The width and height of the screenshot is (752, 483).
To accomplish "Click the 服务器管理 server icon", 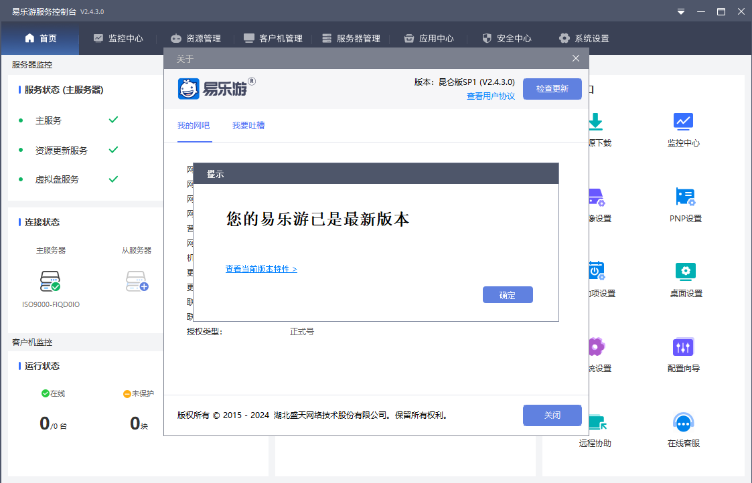I will [x=327, y=38].
